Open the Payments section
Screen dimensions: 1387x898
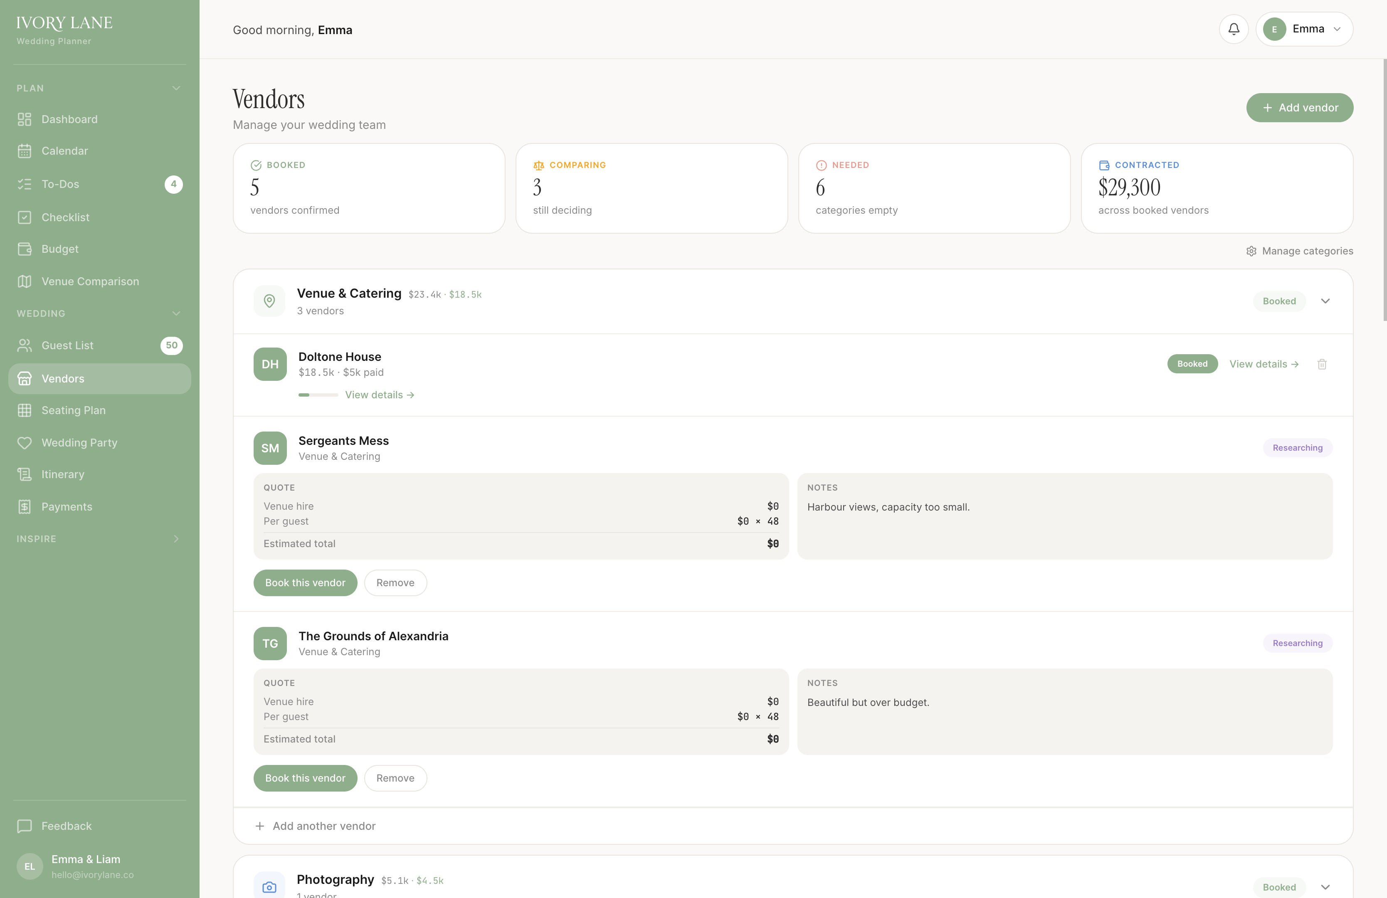tap(67, 506)
